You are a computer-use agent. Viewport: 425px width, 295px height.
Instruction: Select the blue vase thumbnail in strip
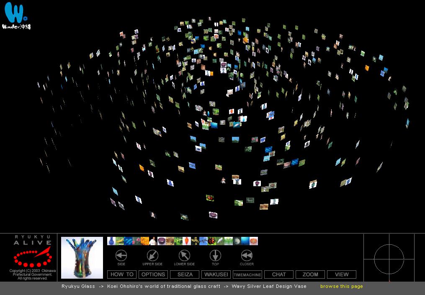111,241
